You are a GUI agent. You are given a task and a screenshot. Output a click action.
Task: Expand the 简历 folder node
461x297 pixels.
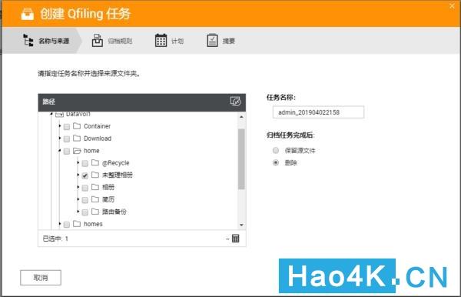(78, 199)
